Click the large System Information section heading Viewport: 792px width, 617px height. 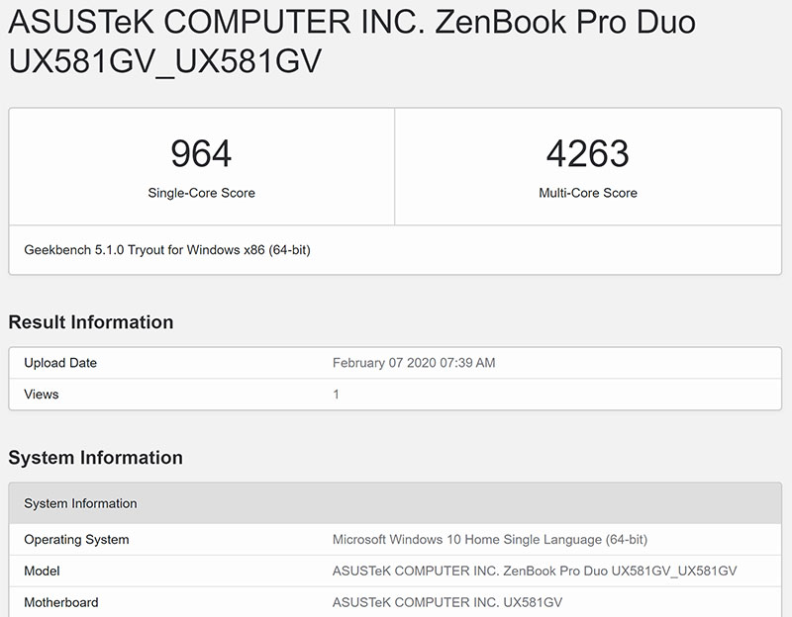95,458
